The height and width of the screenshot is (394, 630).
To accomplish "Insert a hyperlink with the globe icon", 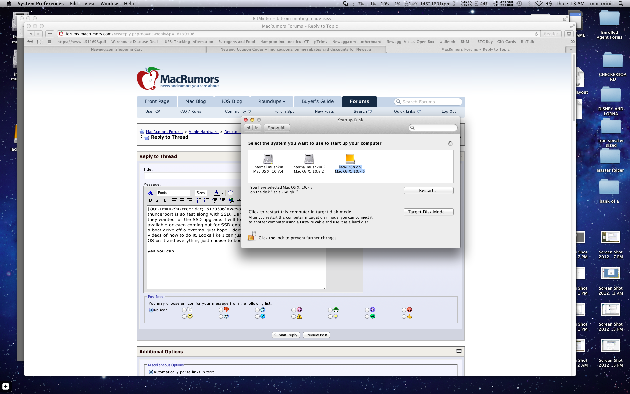I will [232, 200].
